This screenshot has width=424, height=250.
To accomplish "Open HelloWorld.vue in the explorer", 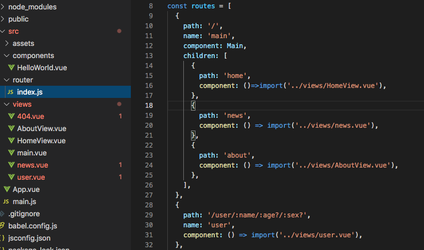I will [x=42, y=67].
